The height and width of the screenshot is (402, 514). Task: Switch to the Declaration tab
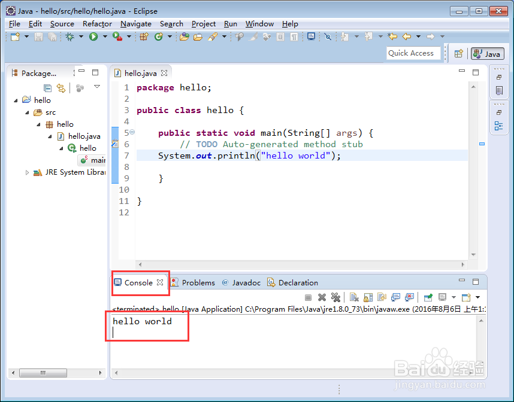tap(293, 282)
